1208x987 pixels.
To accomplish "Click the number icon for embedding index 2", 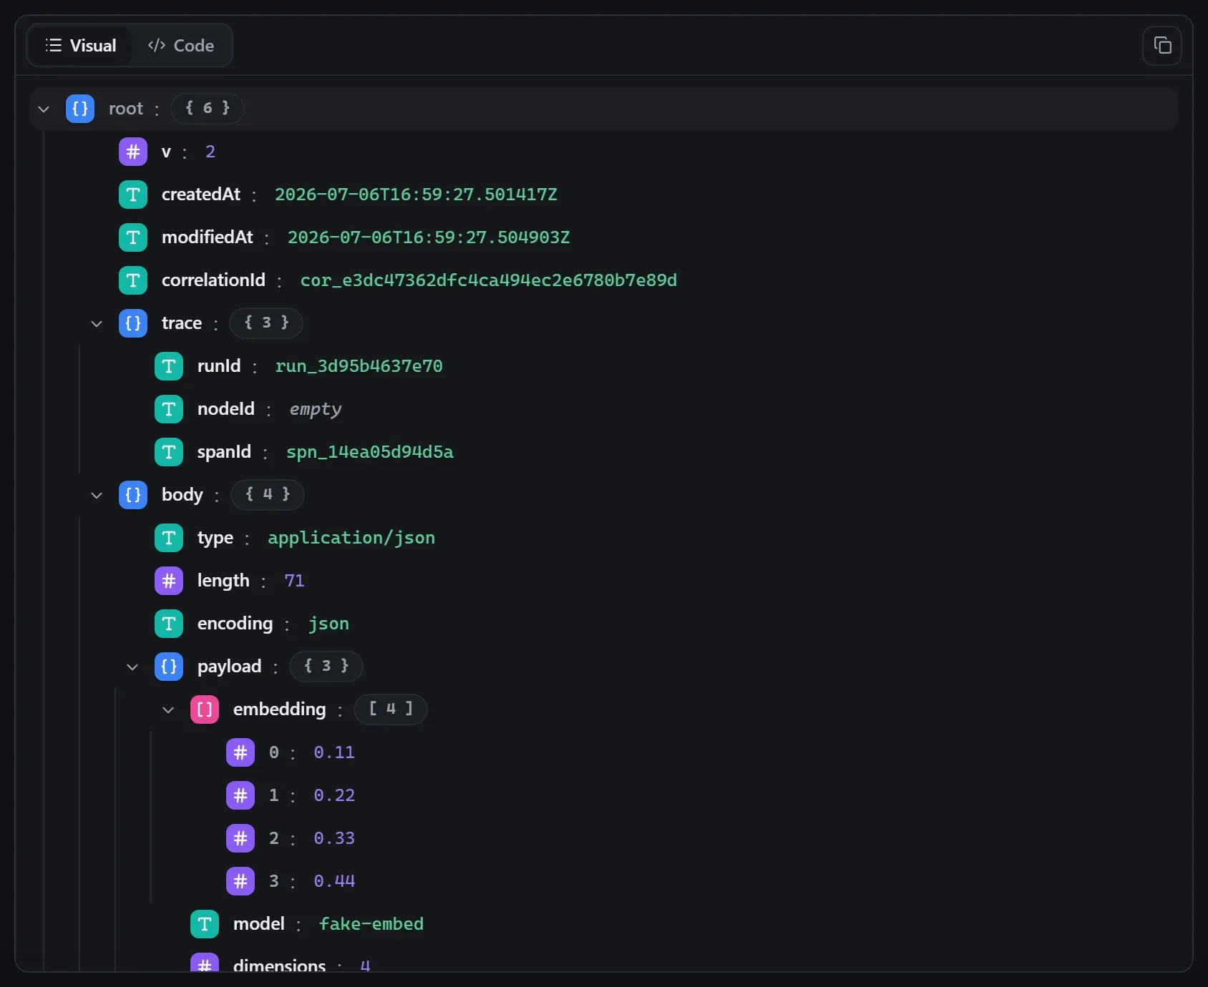I will pos(240,838).
